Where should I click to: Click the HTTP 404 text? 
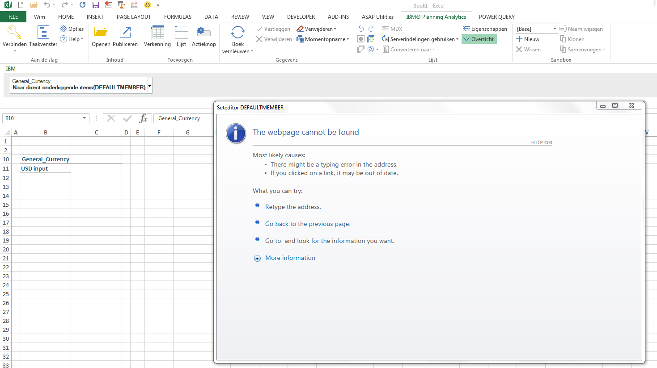click(x=542, y=143)
